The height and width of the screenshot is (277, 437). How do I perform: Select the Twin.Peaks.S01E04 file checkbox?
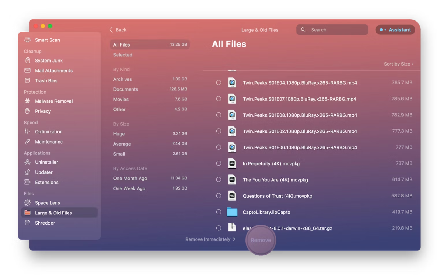[218, 83]
